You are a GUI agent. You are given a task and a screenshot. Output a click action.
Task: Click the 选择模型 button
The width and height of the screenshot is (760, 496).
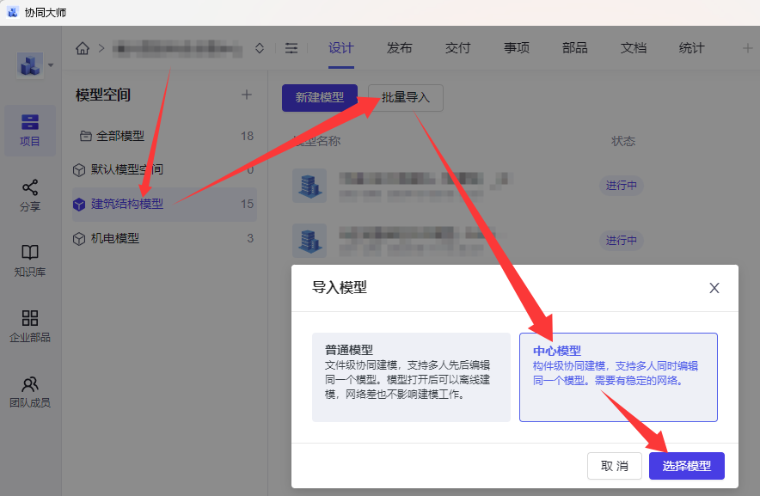(x=687, y=466)
